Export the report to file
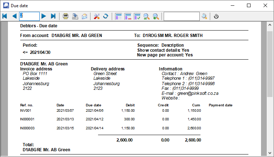This screenshot has height=157, width=274. (x=75, y=16)
